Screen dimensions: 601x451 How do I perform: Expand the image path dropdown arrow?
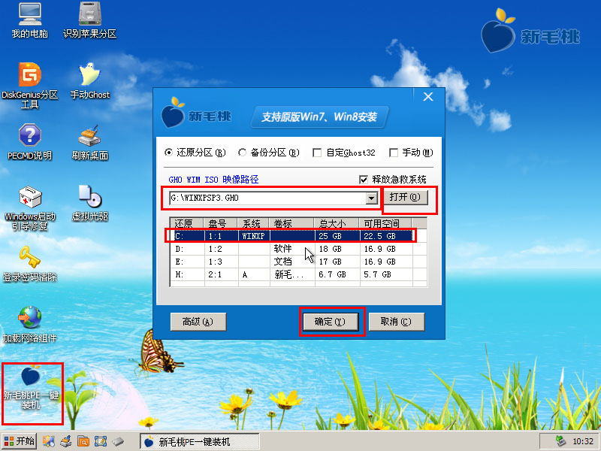(371, 198)
